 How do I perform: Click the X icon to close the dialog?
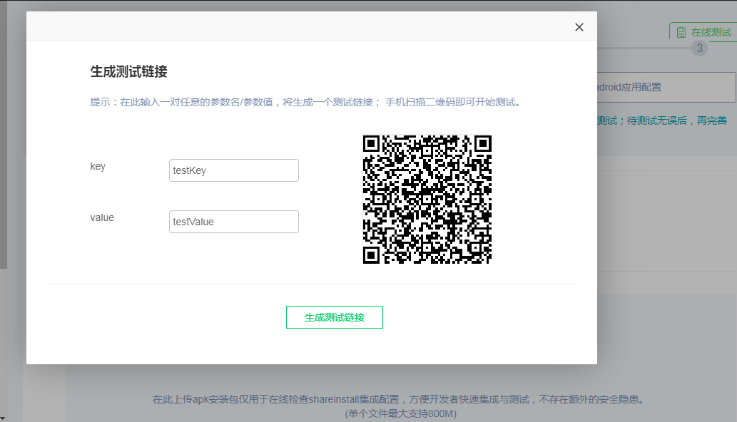579,26
